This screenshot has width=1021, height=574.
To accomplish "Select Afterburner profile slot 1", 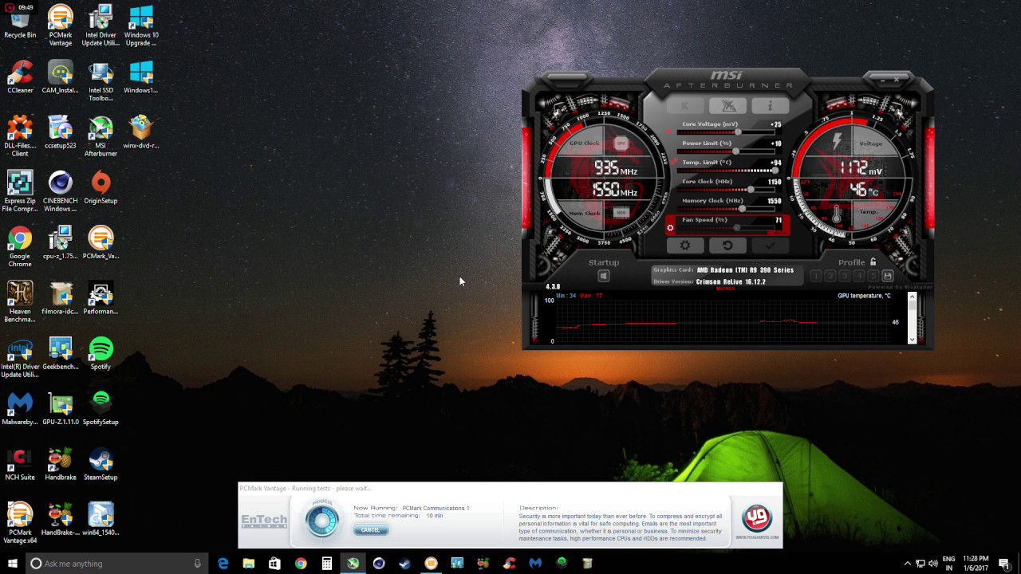I will (815, 276).
